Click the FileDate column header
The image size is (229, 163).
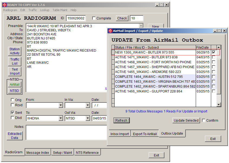click(x=203, y=47)
